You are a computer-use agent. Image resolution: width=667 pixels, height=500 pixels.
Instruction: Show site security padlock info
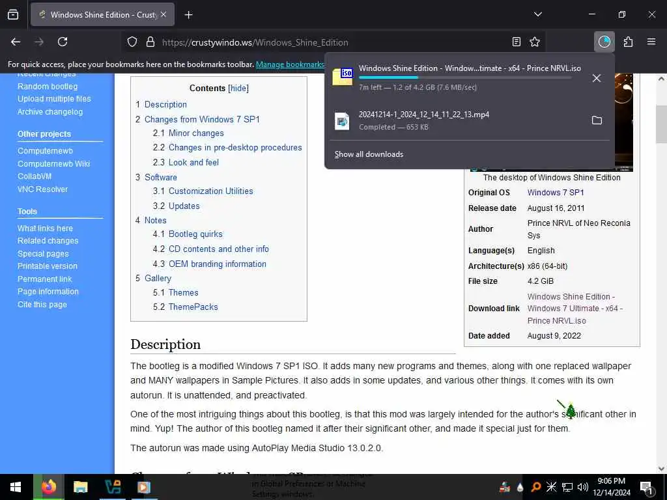(150, 42)
